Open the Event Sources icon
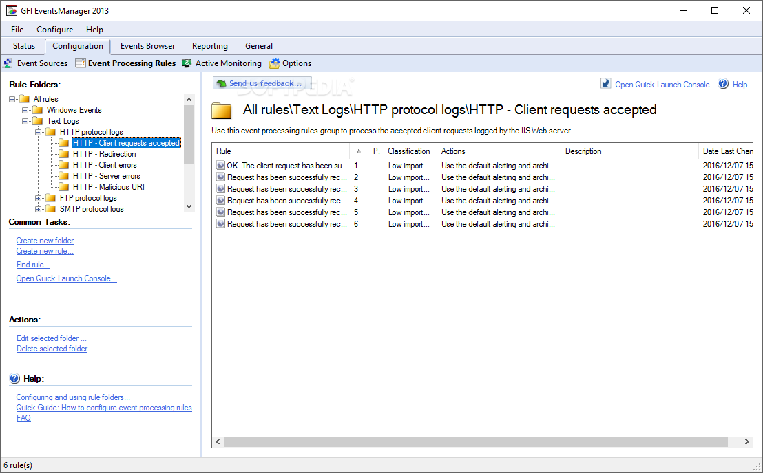The image size is (763, 473). coord(8,63)
